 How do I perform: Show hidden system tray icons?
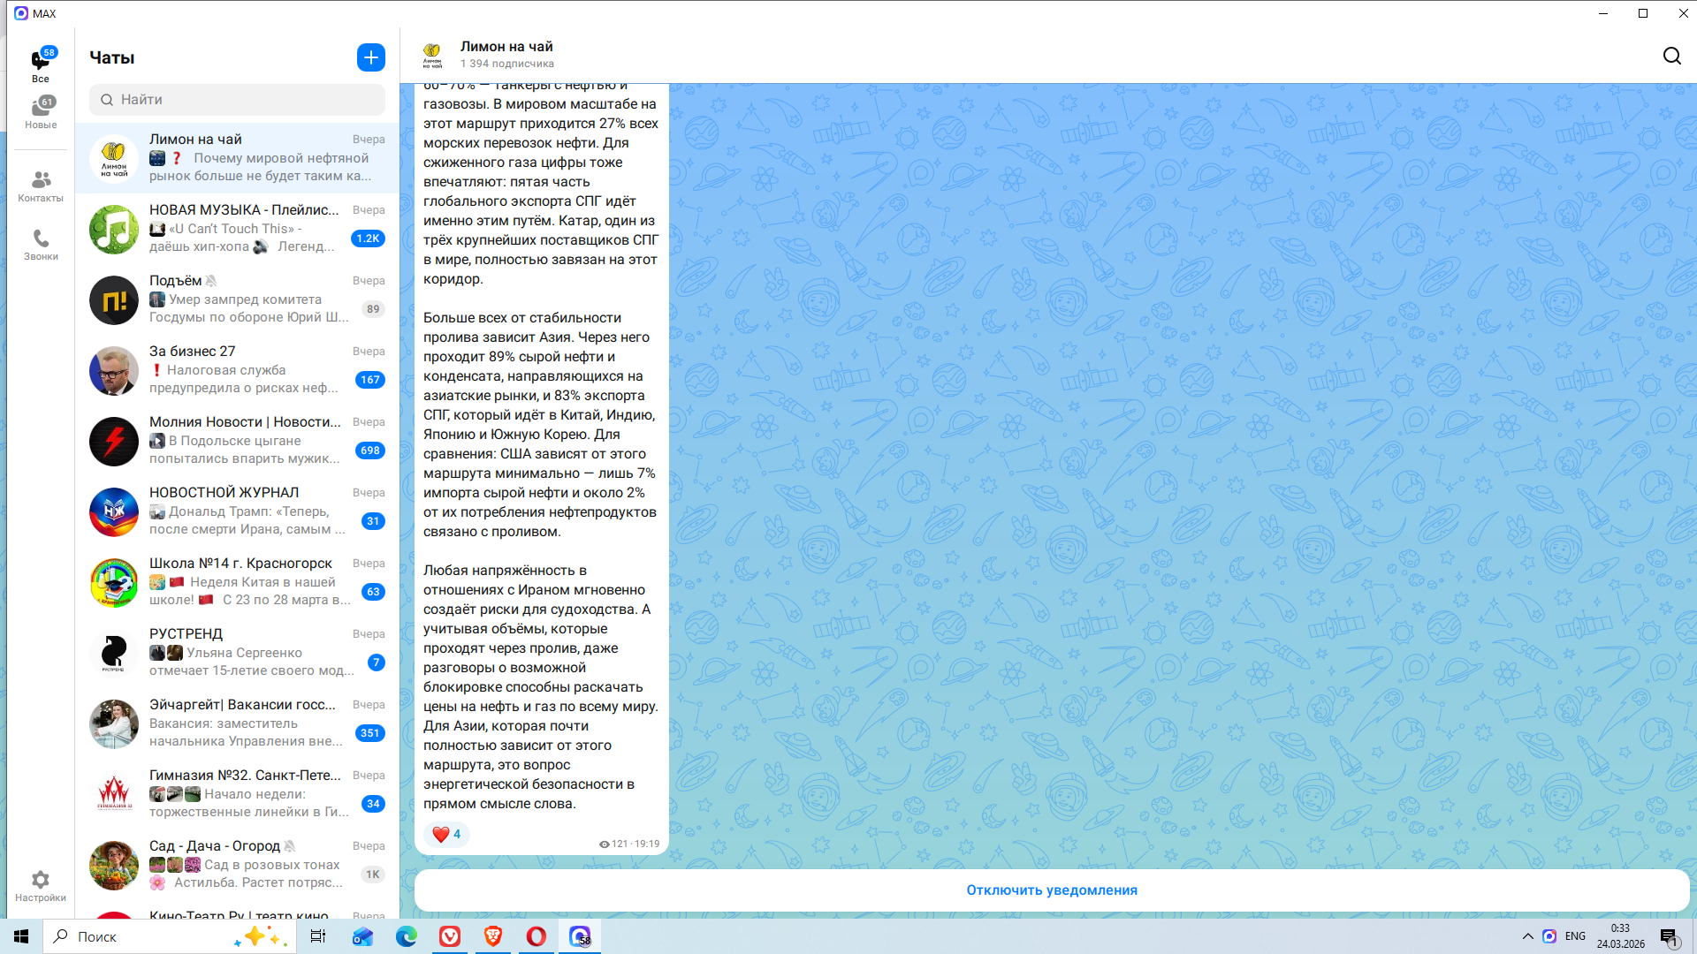1527,936
